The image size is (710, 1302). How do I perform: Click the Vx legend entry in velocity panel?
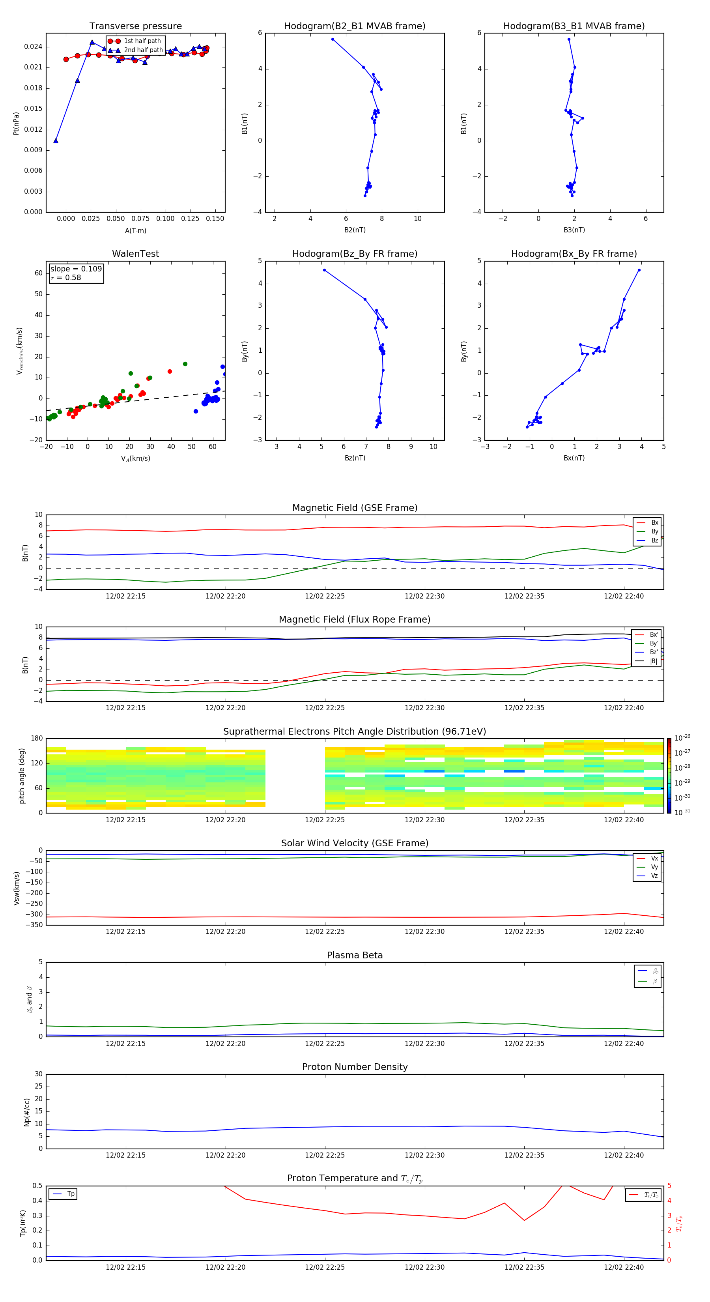point(647,859)
